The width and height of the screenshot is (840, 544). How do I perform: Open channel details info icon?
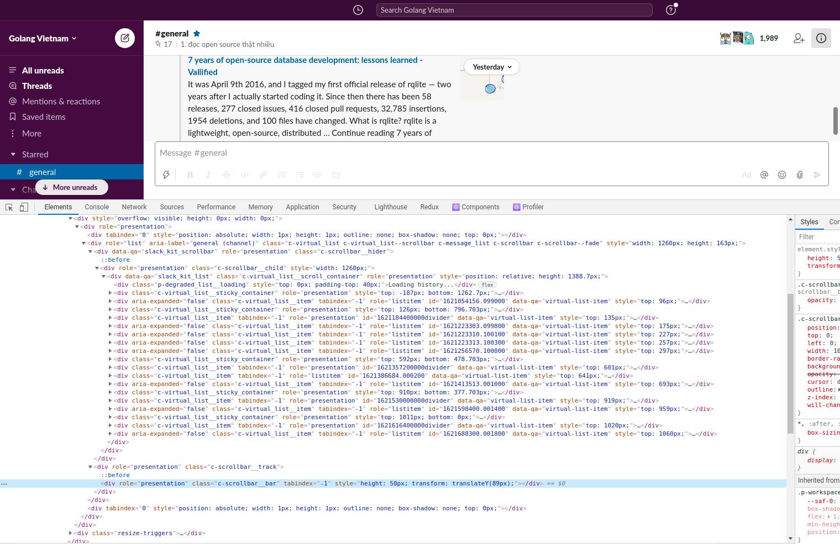pyautogui.click(x=821, y=38)
